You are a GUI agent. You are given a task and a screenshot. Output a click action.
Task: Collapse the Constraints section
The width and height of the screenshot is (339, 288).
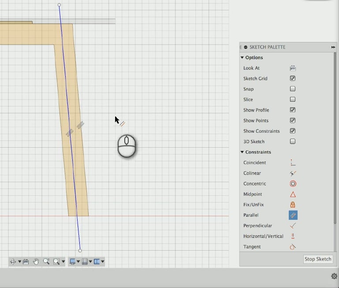[242, 152]
